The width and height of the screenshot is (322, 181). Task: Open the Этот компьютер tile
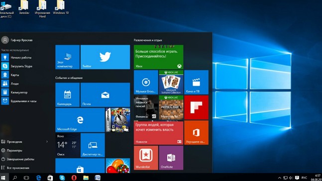67,57
